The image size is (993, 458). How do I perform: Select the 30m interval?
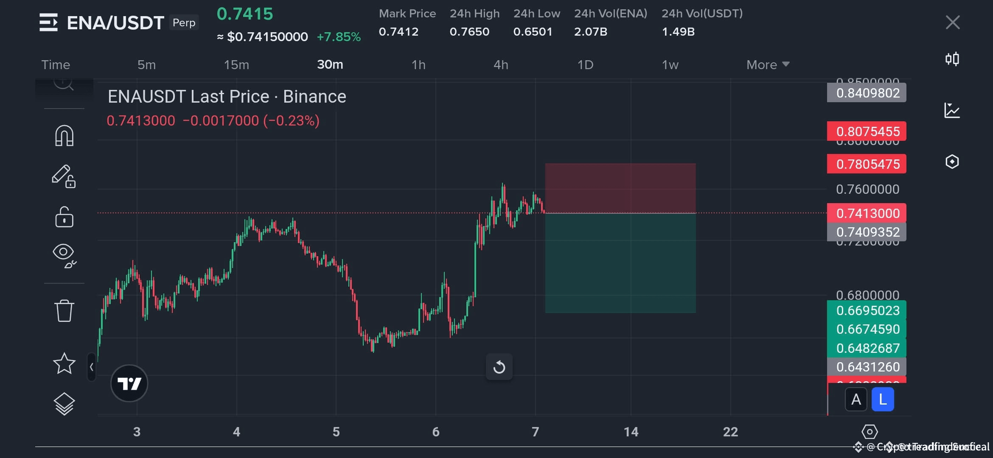330,64
